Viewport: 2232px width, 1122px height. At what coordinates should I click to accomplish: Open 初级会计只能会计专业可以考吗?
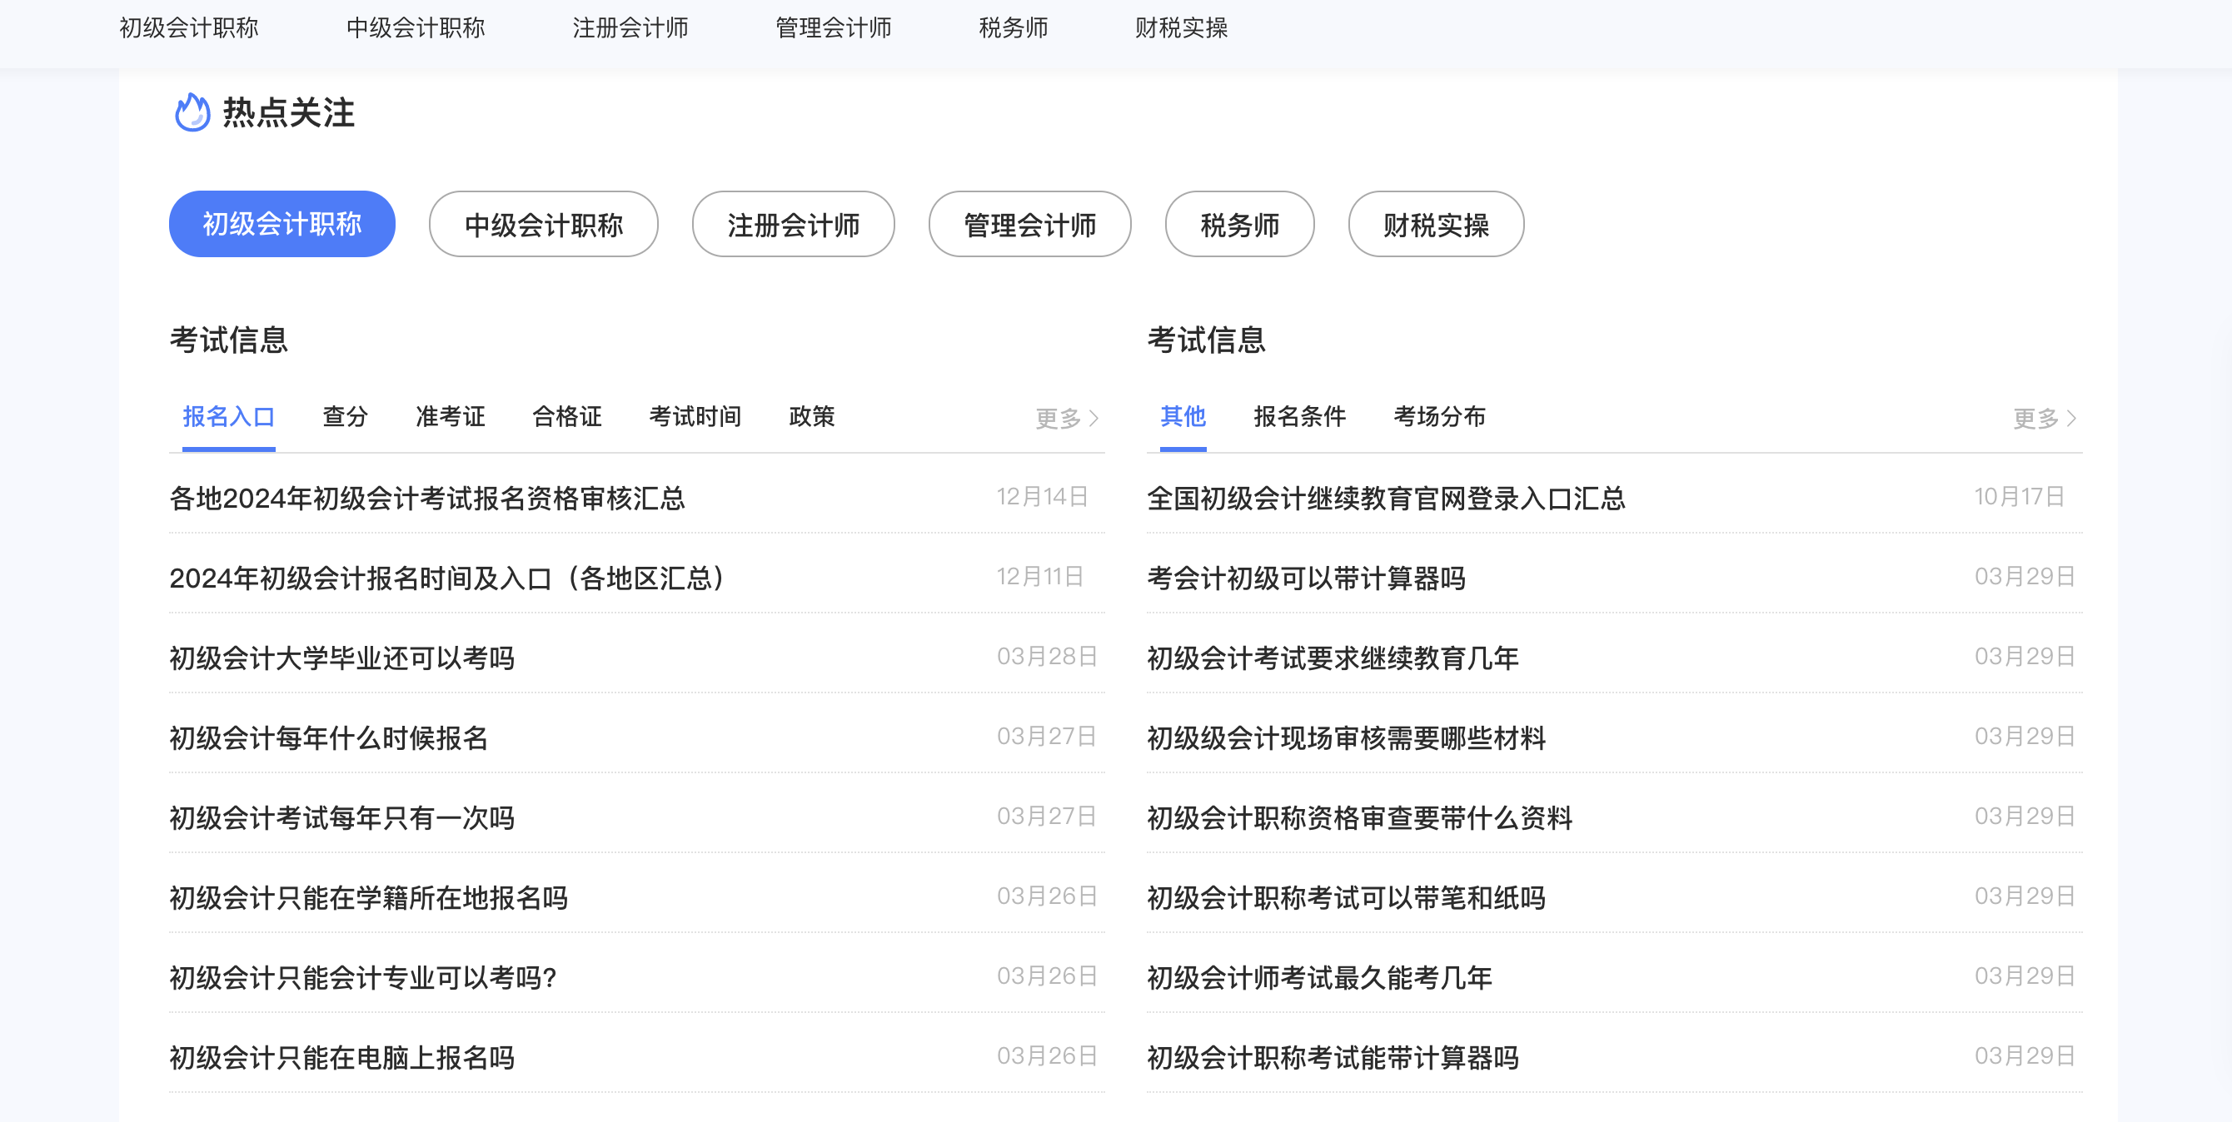click(363, 978)
